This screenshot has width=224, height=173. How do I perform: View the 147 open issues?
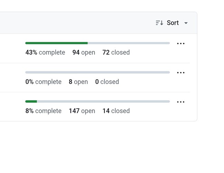coord(82,111)
